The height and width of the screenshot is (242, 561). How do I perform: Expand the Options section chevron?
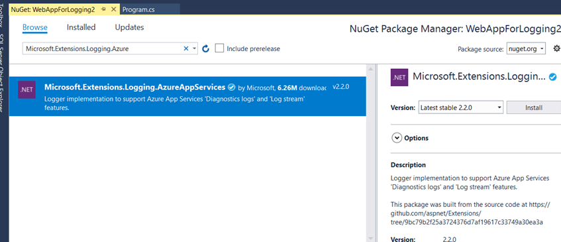[x=397, y=138]
